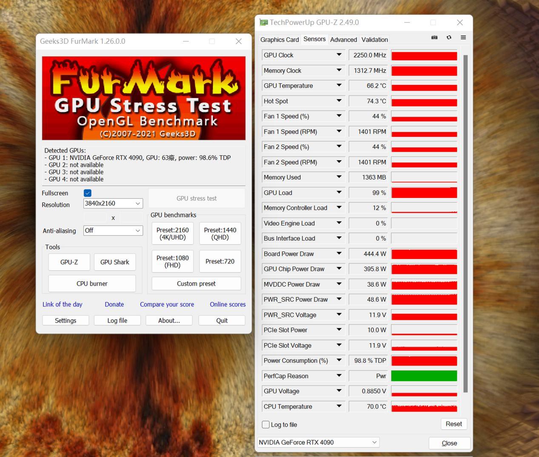Expand the GPU Temperature sensor dropdown arrow
This screenshot has height=457, width=539.
[x=339, y=85]
